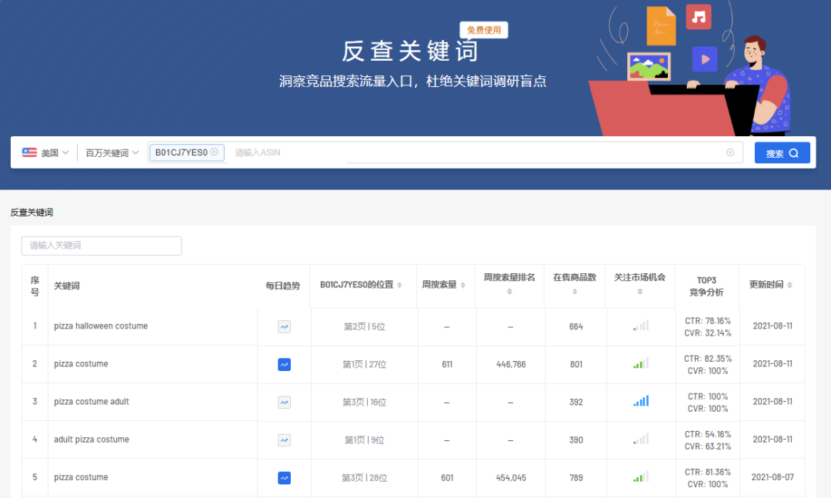Click the 免费使用 badge above the title
831x498 pixels.
[483, 29]
